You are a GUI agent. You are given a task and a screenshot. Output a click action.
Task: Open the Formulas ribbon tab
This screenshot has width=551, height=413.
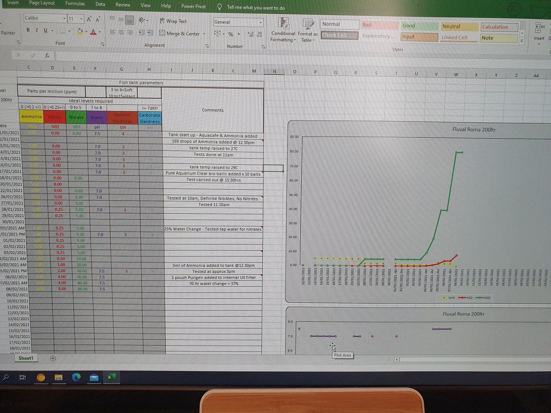[75, 4]
